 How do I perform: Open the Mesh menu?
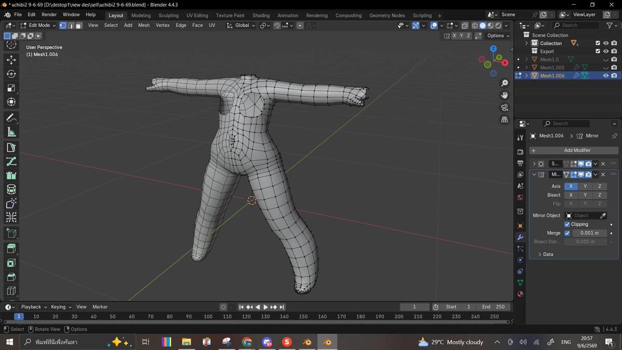coord(144,25)
